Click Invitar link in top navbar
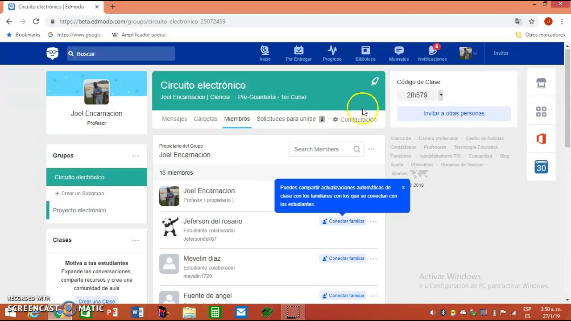 pos(501,53)
